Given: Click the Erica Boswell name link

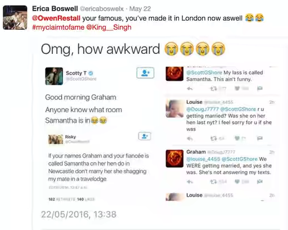Looking at the screenshot, I should [x=55, y=8].
